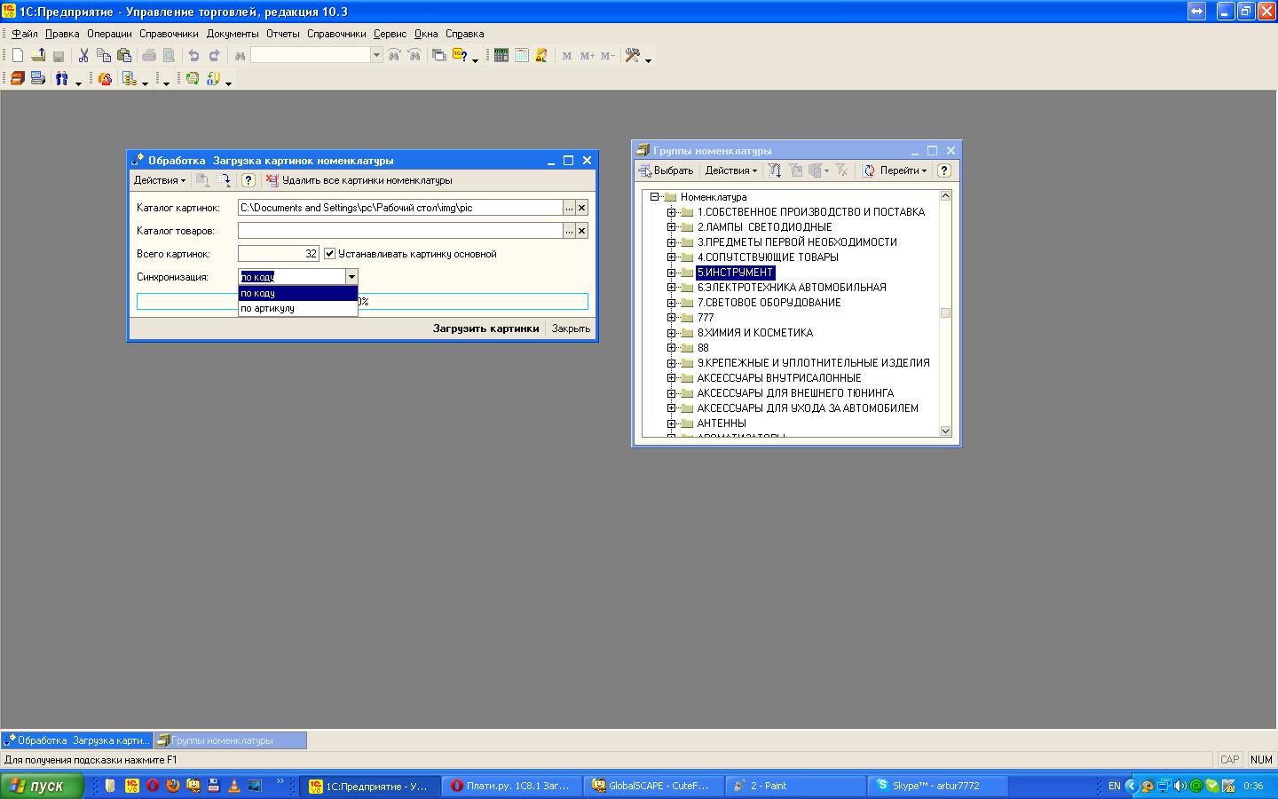Click the windows list icon in main toolbar

[438, 55]
